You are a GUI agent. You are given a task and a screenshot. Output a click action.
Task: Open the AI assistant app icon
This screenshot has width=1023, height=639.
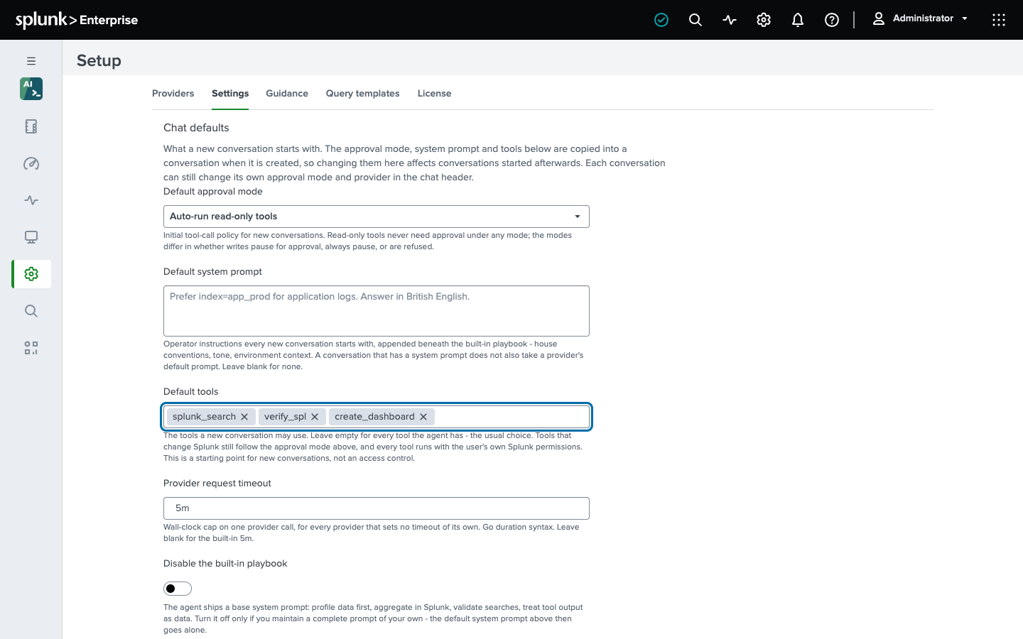click(31, 89)
